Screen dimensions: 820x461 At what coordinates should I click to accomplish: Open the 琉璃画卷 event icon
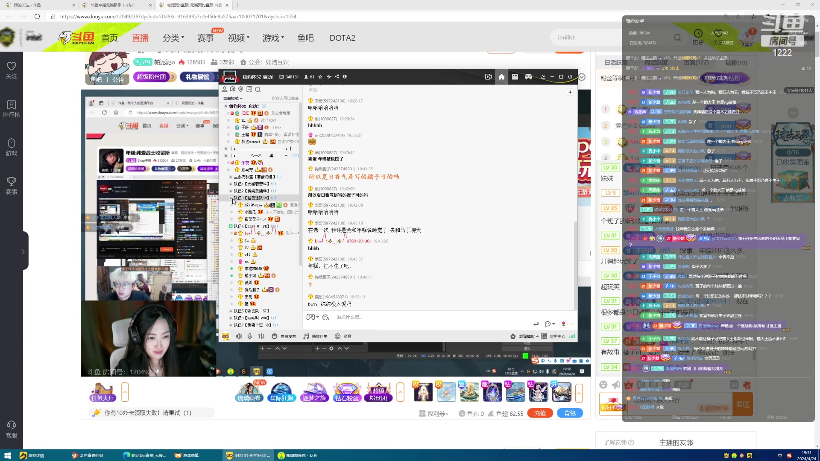tap(249, 392)
